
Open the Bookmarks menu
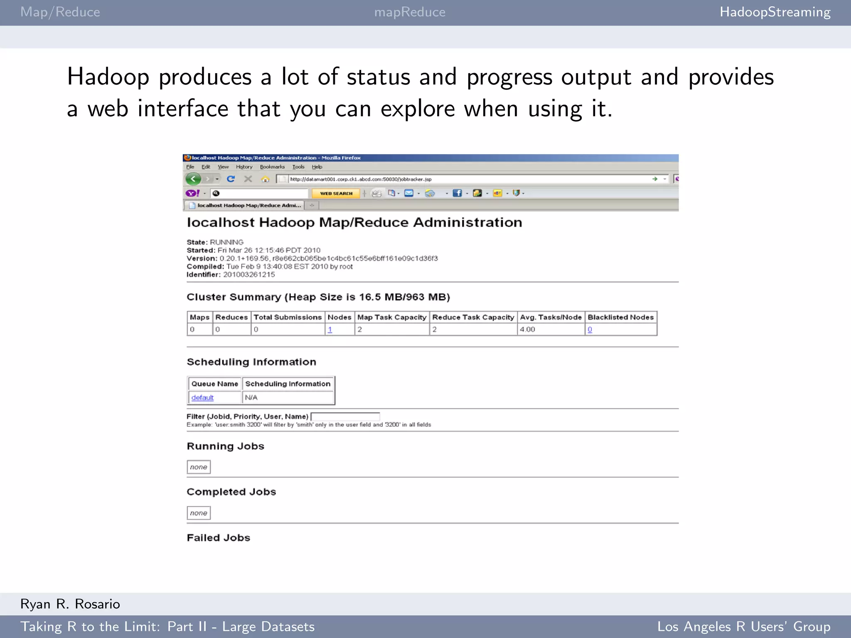pyautogui.click(x=272, y=167)
